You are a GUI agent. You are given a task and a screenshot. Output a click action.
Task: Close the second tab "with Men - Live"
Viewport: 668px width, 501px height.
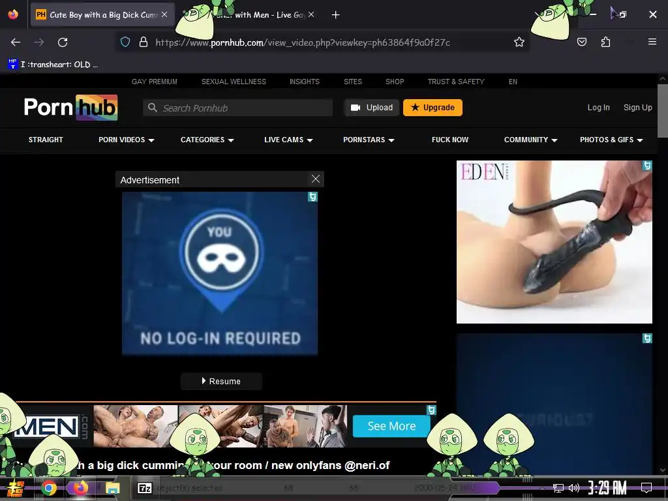coord(311,14)
